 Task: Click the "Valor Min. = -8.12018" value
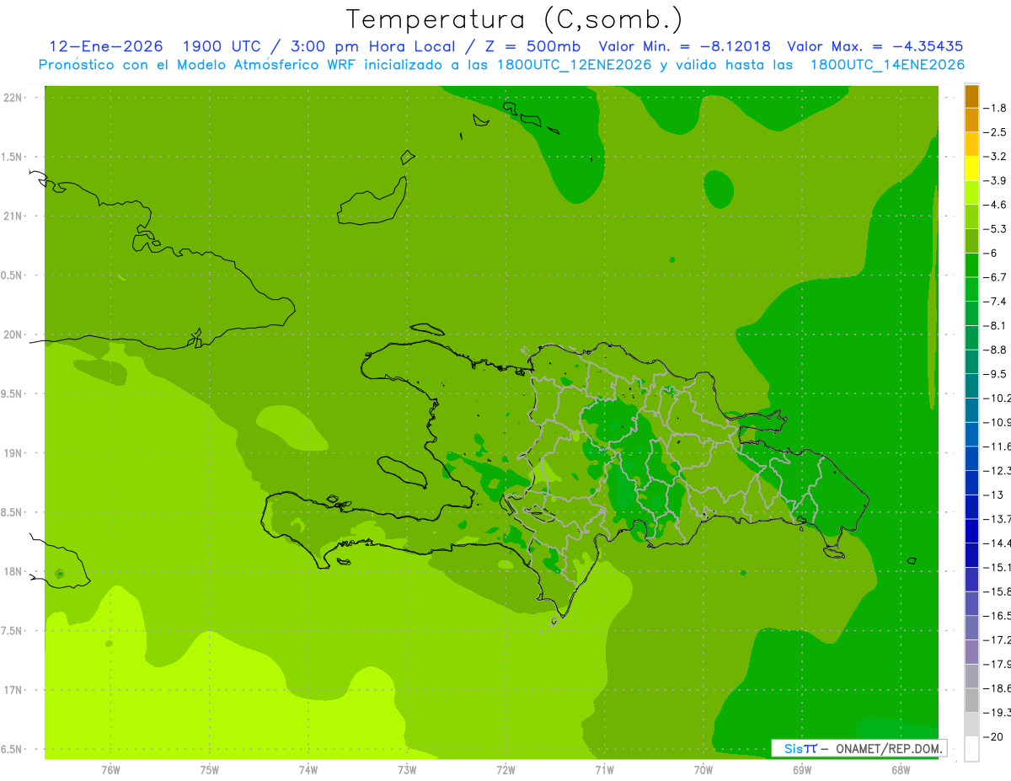[684, 46]
